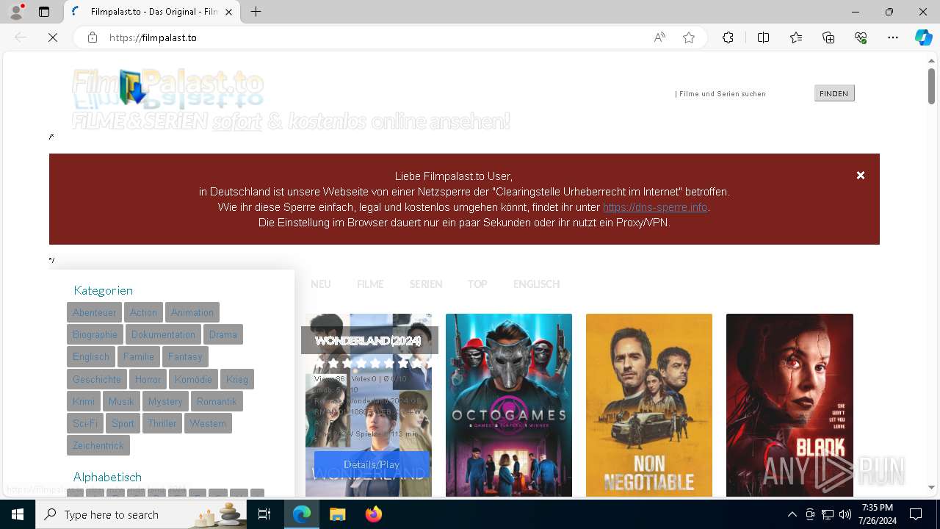
Task: Open the tab actions menu icon
Action: point(44,12)
